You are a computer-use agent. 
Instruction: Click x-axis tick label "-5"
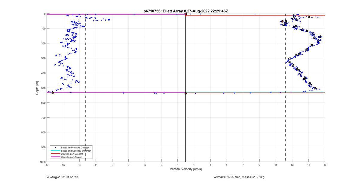145,165
